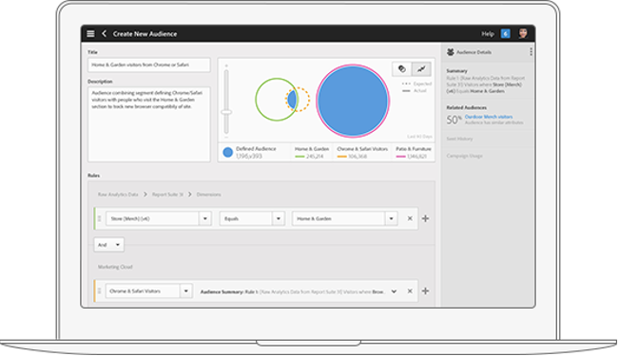This screenshot has width=618, height=356.
Task: Edit the Description text area
Action: click(x=149, y=124)
